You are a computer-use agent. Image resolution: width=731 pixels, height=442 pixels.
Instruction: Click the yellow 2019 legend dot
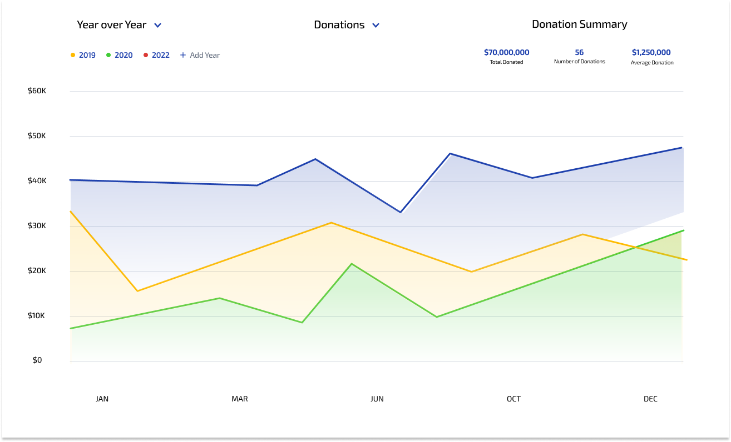tap(73, 55)
